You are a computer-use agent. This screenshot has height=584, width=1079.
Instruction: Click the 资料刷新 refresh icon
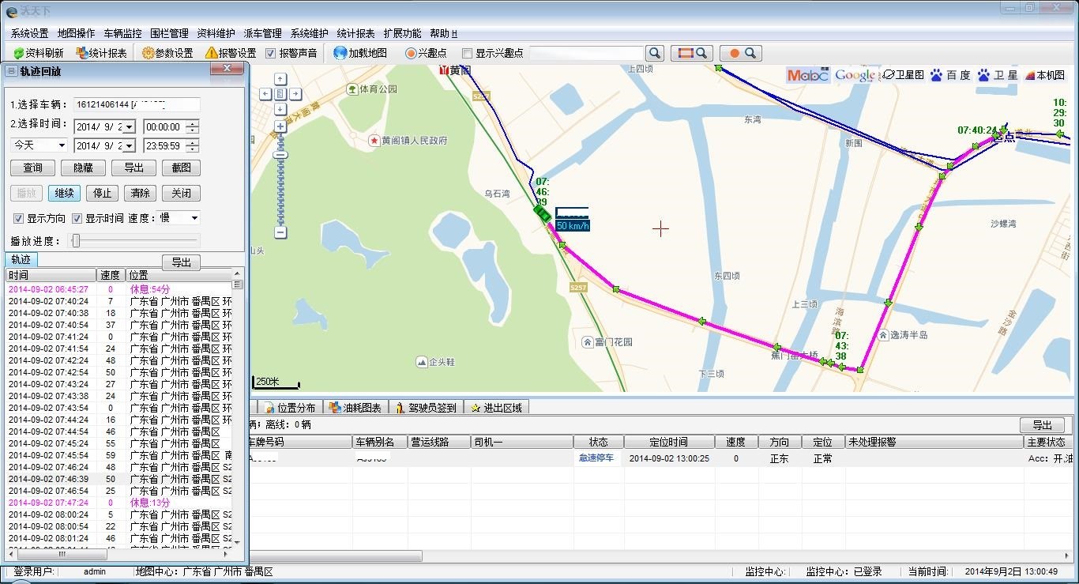[18, 53]
